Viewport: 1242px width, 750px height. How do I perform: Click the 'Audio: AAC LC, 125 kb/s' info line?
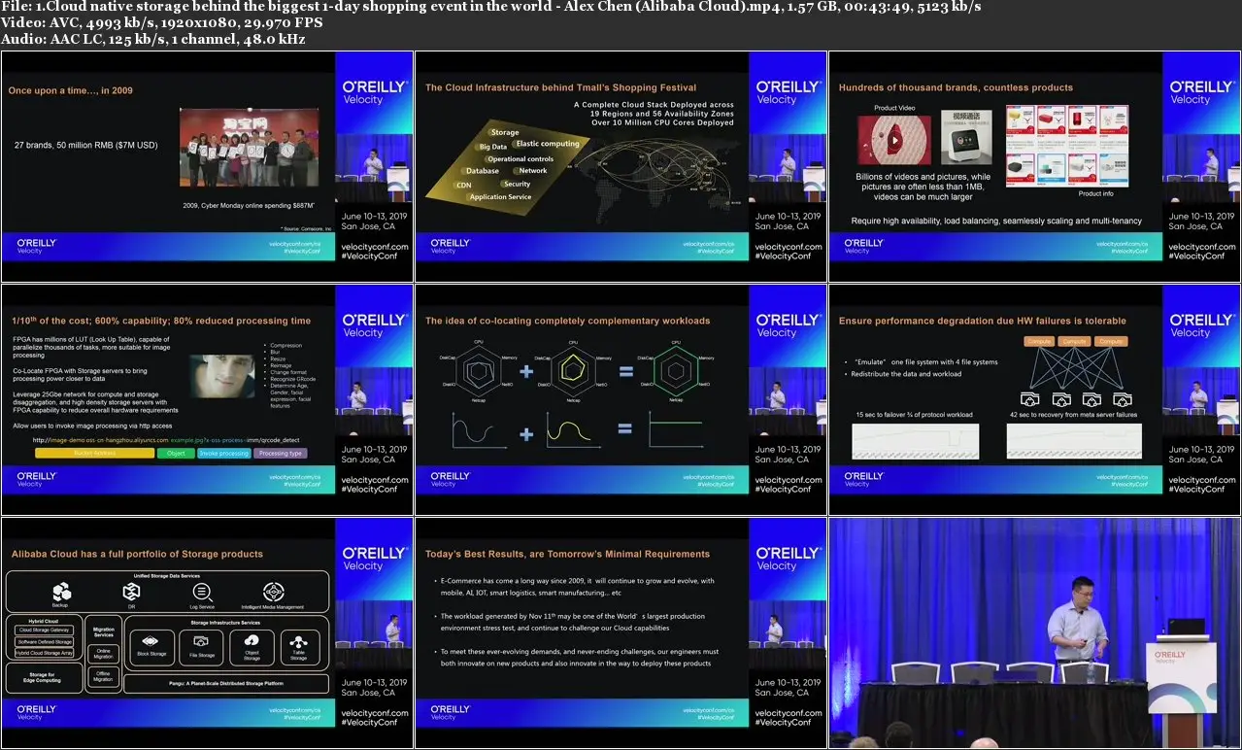pyautogui.click(x=152, y=39)
